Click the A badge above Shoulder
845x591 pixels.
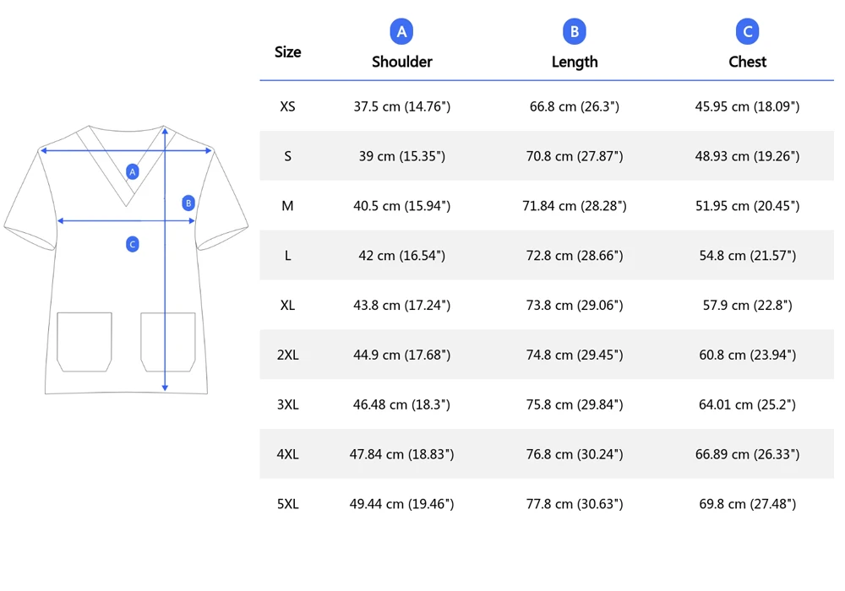click(x=401, y=32)
